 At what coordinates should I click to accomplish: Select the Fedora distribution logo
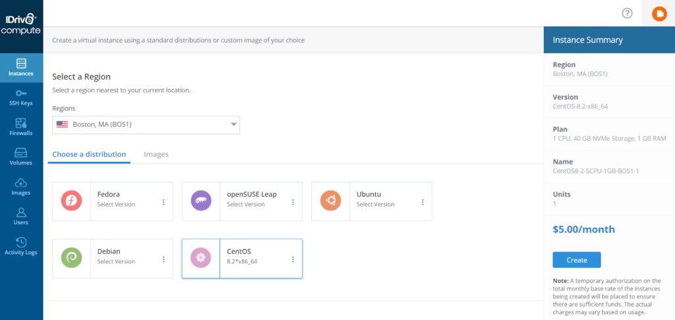point(71,201)
